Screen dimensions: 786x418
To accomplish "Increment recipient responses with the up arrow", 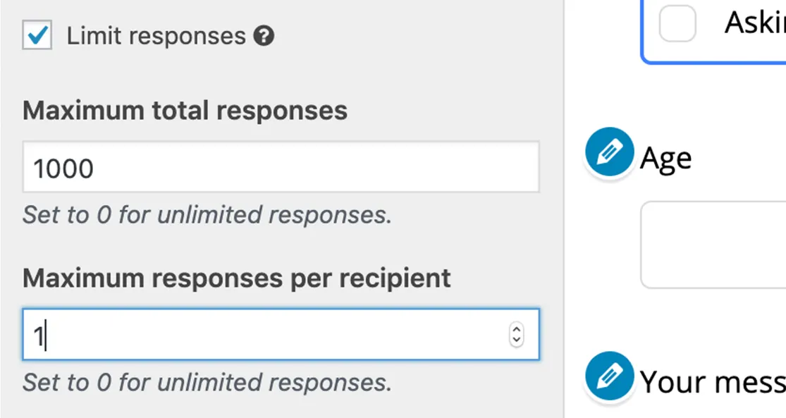I will (x=517, y=329).
